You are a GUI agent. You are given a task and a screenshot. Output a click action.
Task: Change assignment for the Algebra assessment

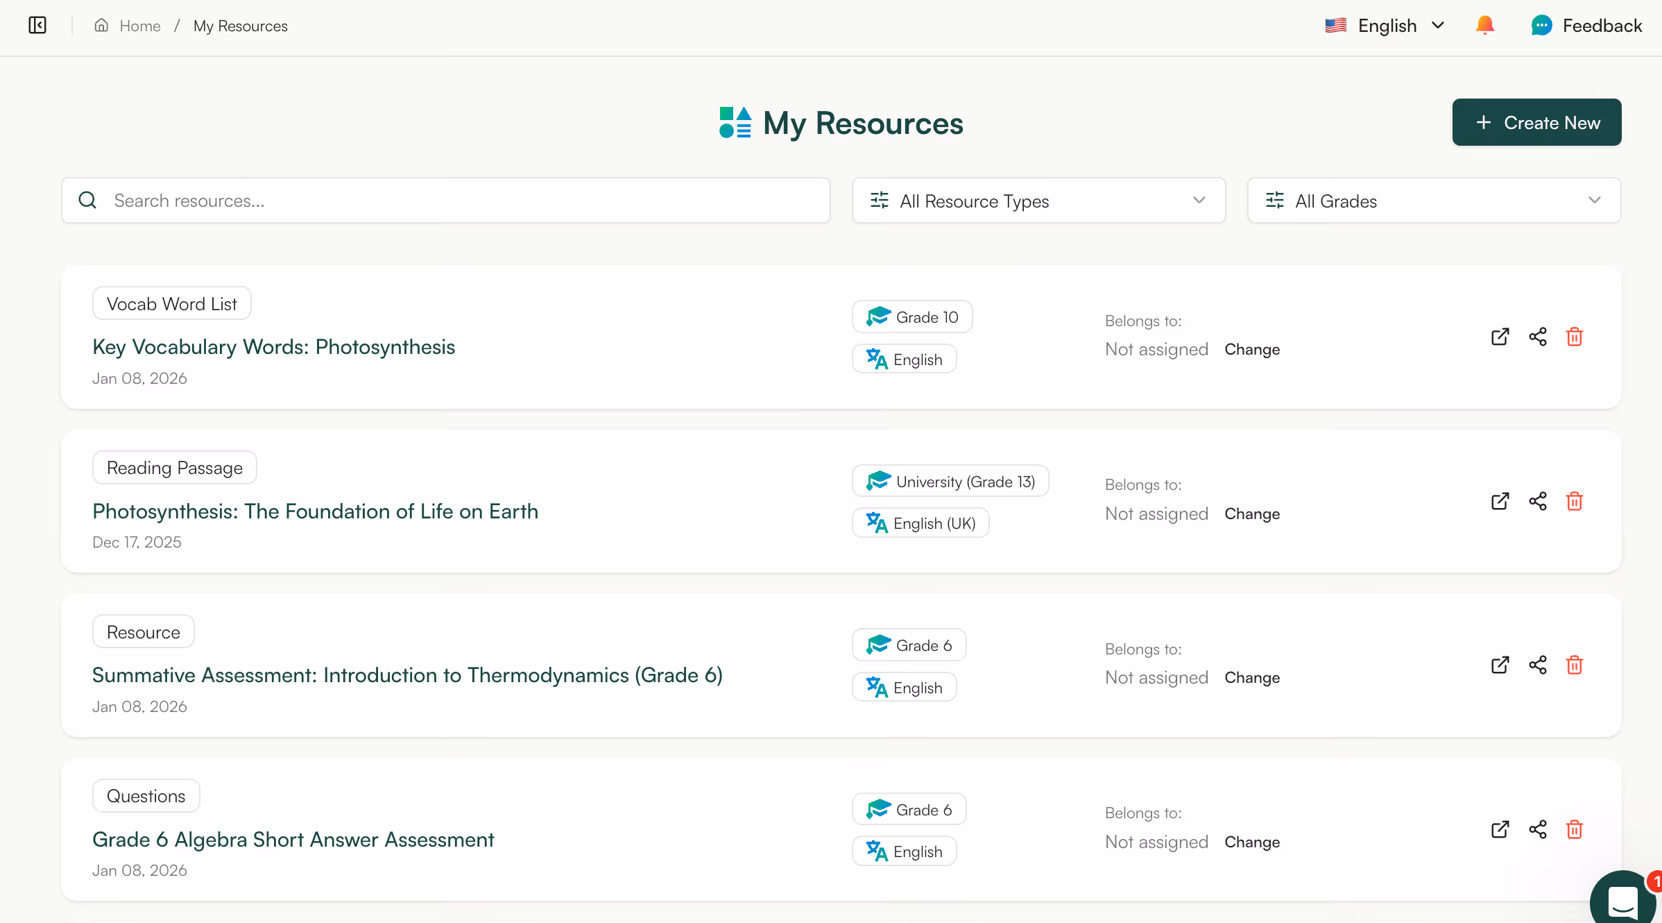[1252, 842]
